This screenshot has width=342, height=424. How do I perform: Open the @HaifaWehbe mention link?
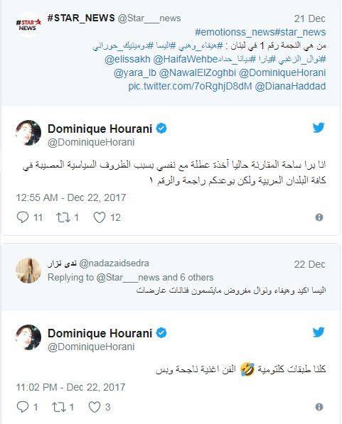(x=186, y=59)
